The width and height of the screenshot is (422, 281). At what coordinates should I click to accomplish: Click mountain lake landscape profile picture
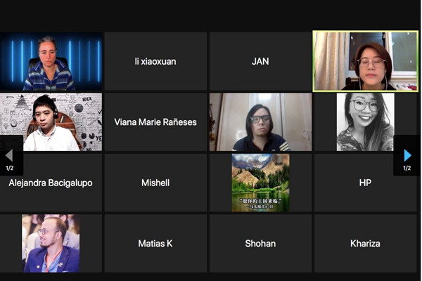(x=260, y=183)
